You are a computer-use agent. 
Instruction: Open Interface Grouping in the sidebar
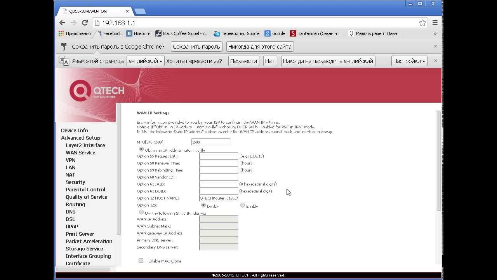coord(88,256)
